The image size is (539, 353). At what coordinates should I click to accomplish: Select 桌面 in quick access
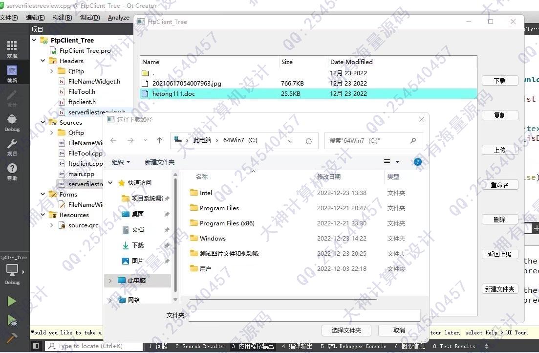137,214
